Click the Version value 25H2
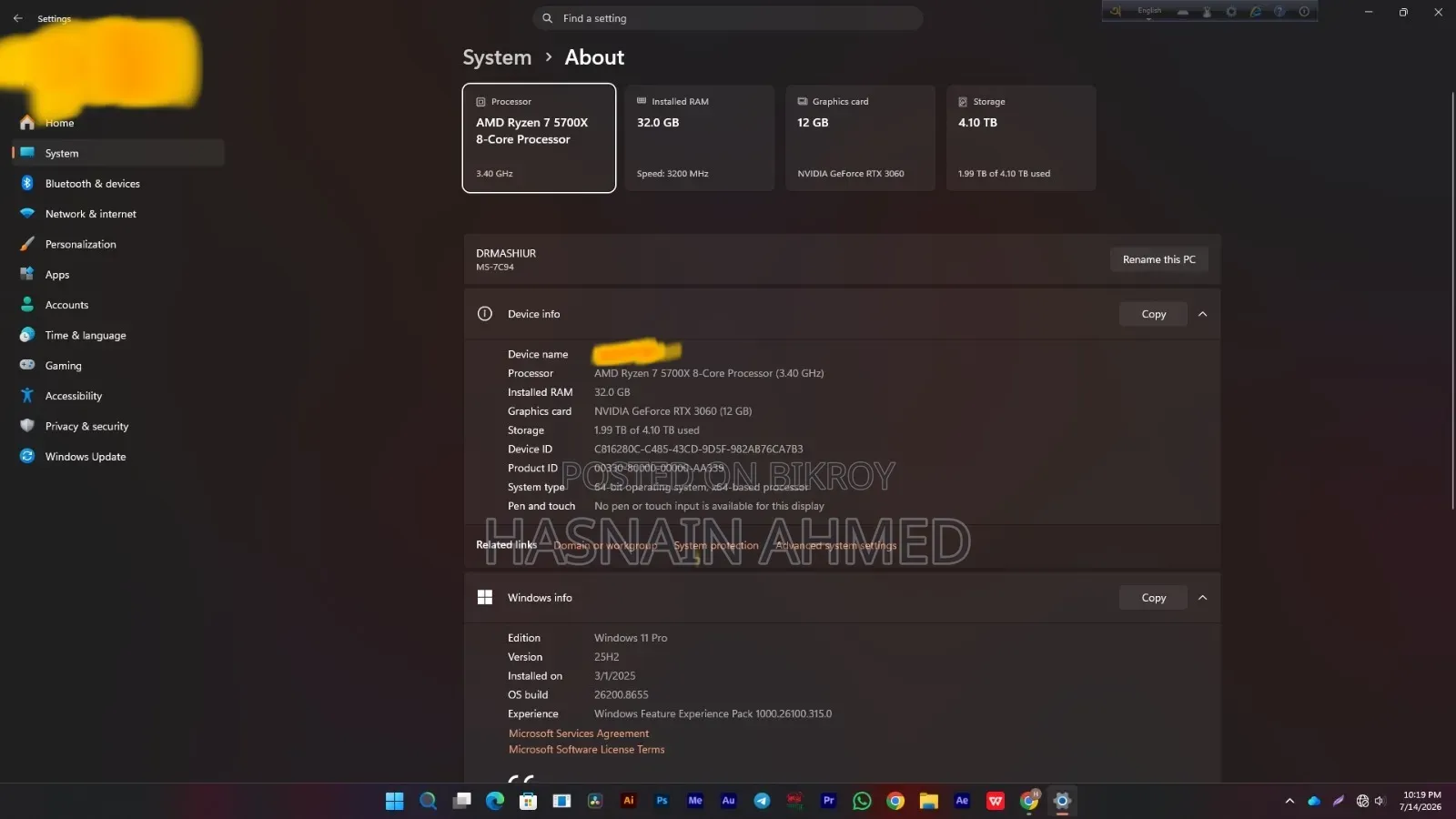 [606, 657]
